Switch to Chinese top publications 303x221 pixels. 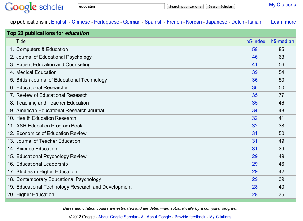point(81,22)
